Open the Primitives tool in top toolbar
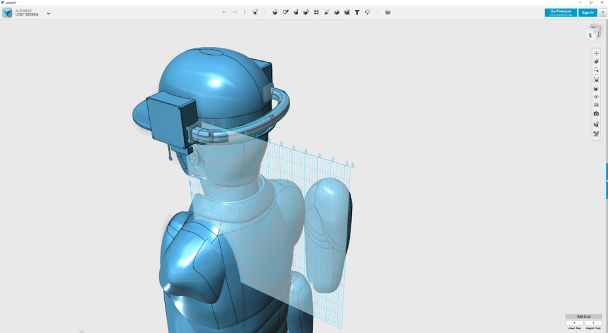This screenshot has width=608, height=333. pyautogui.click(x=275, y=13)
